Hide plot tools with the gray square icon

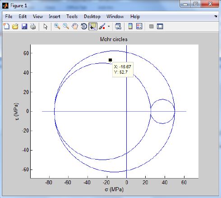point(152,27)
